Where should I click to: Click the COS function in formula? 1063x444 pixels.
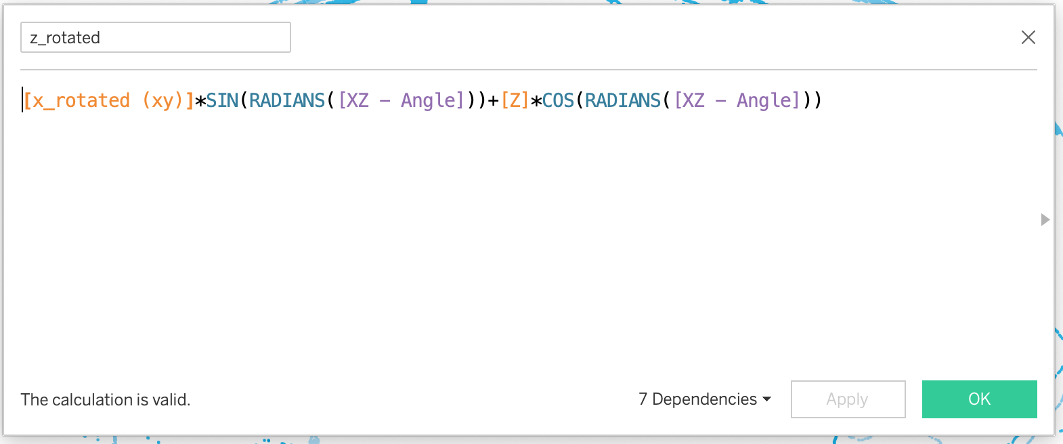click(558, 101)
